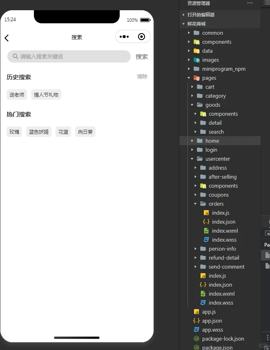Click the miniprogram_npm folder icon

(x=196, y=69)
